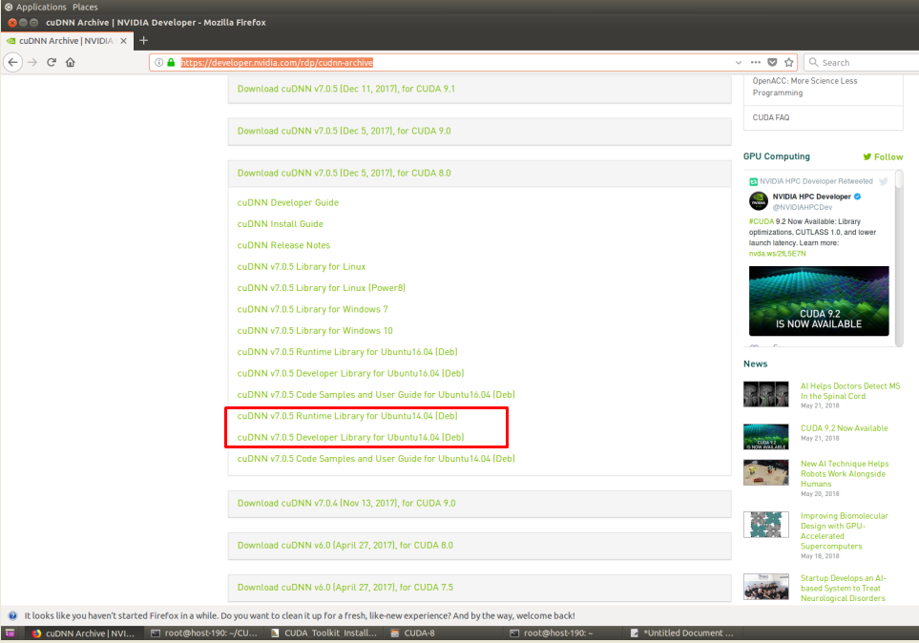Image resolution: width=919 pixels, height=643 pixels.
Task: Open the Firefox home page icon
Action: 71,62
